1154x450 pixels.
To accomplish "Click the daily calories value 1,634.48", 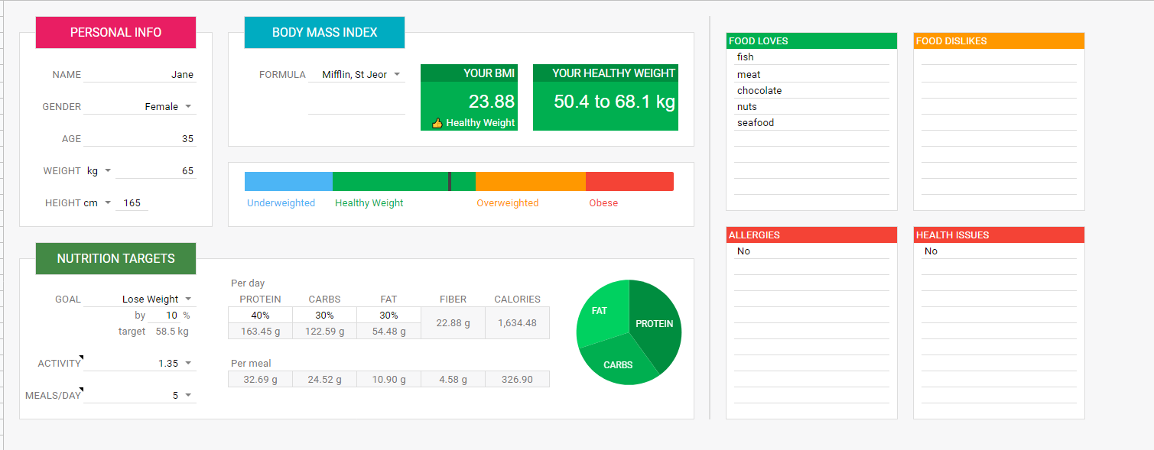I will click(x=517, y=323).
